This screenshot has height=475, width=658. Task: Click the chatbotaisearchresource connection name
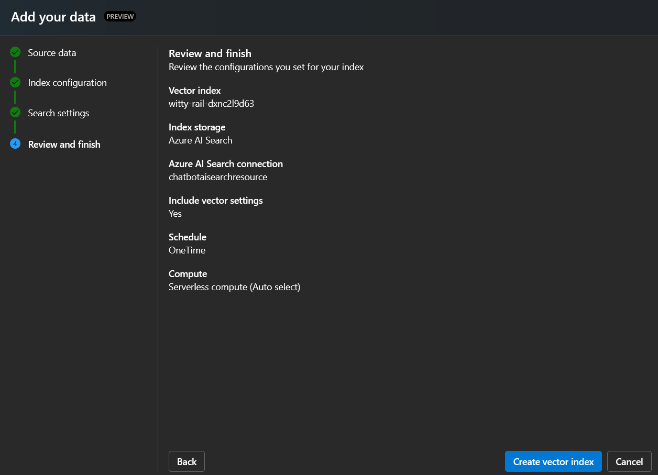point(218,176)
